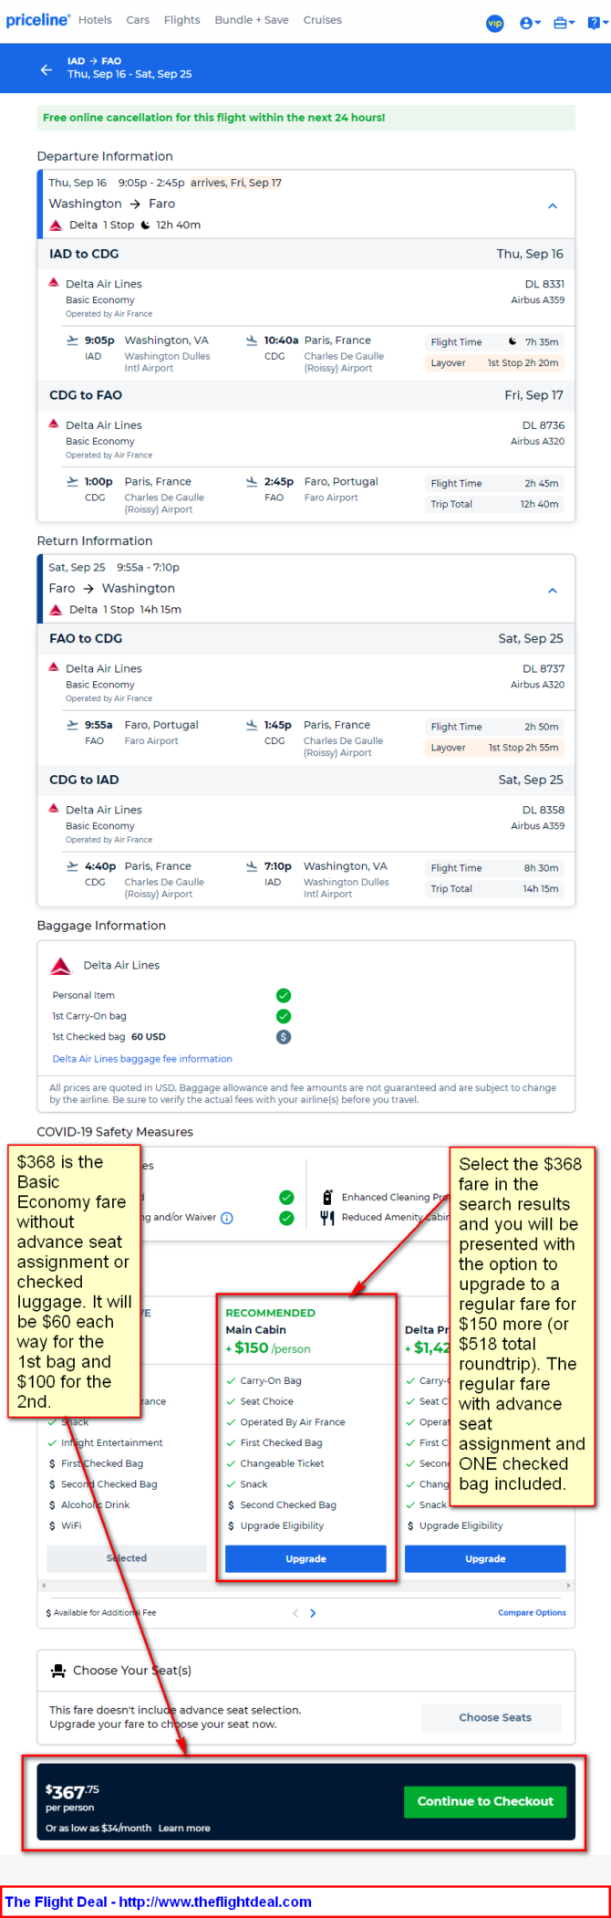
Task: Open the help question icon menu
Action: point(597,24)
